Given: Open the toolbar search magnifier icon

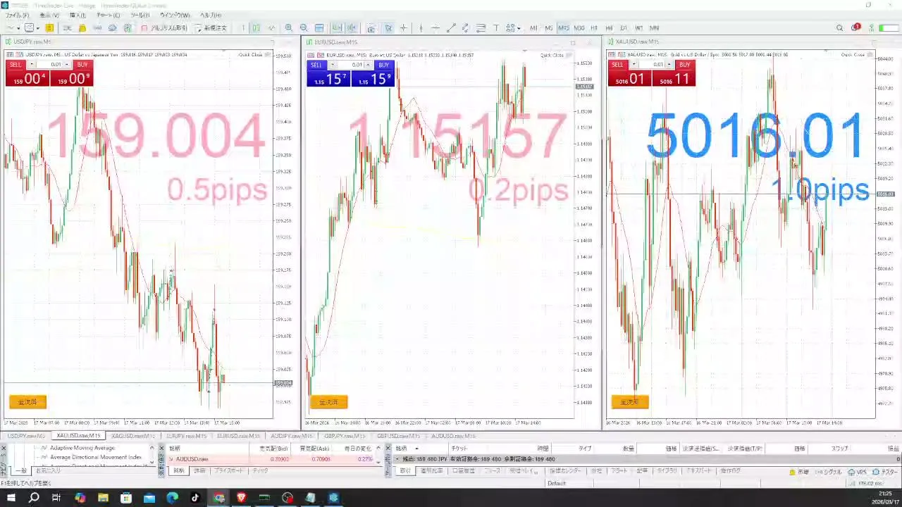Looking at the screenshot, I should 839,28.
